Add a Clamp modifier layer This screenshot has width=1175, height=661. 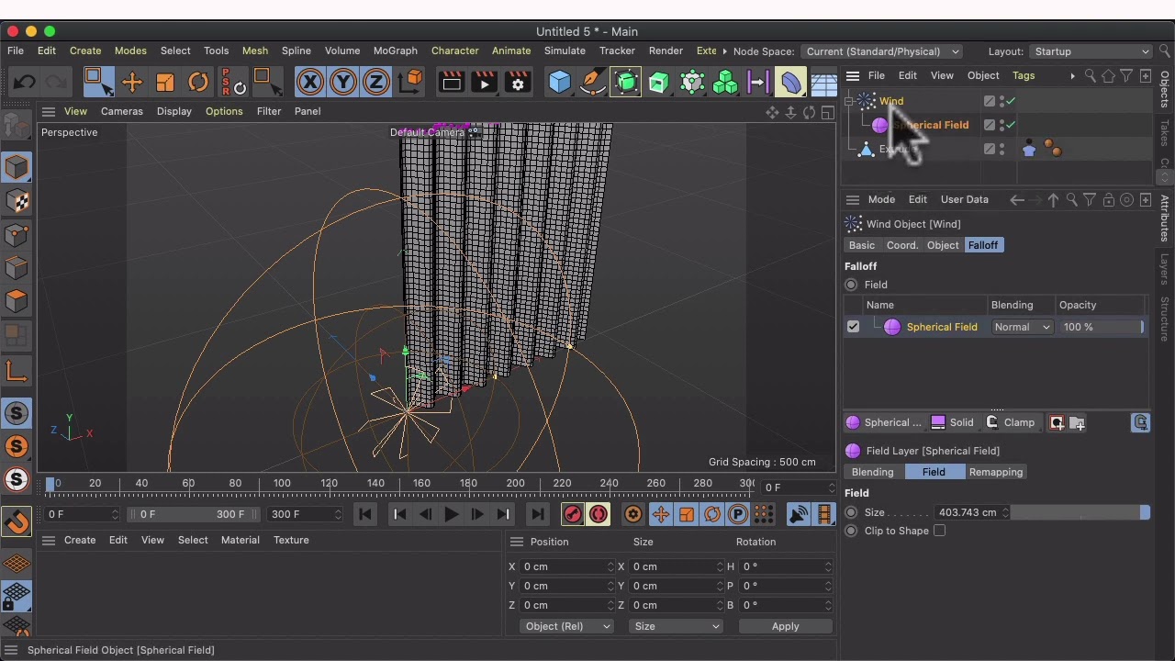point(1011,422)
